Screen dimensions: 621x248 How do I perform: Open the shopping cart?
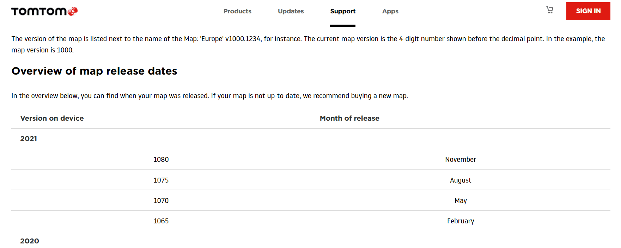549,10
